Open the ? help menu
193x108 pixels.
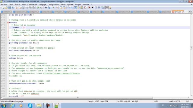click(91, 4)
